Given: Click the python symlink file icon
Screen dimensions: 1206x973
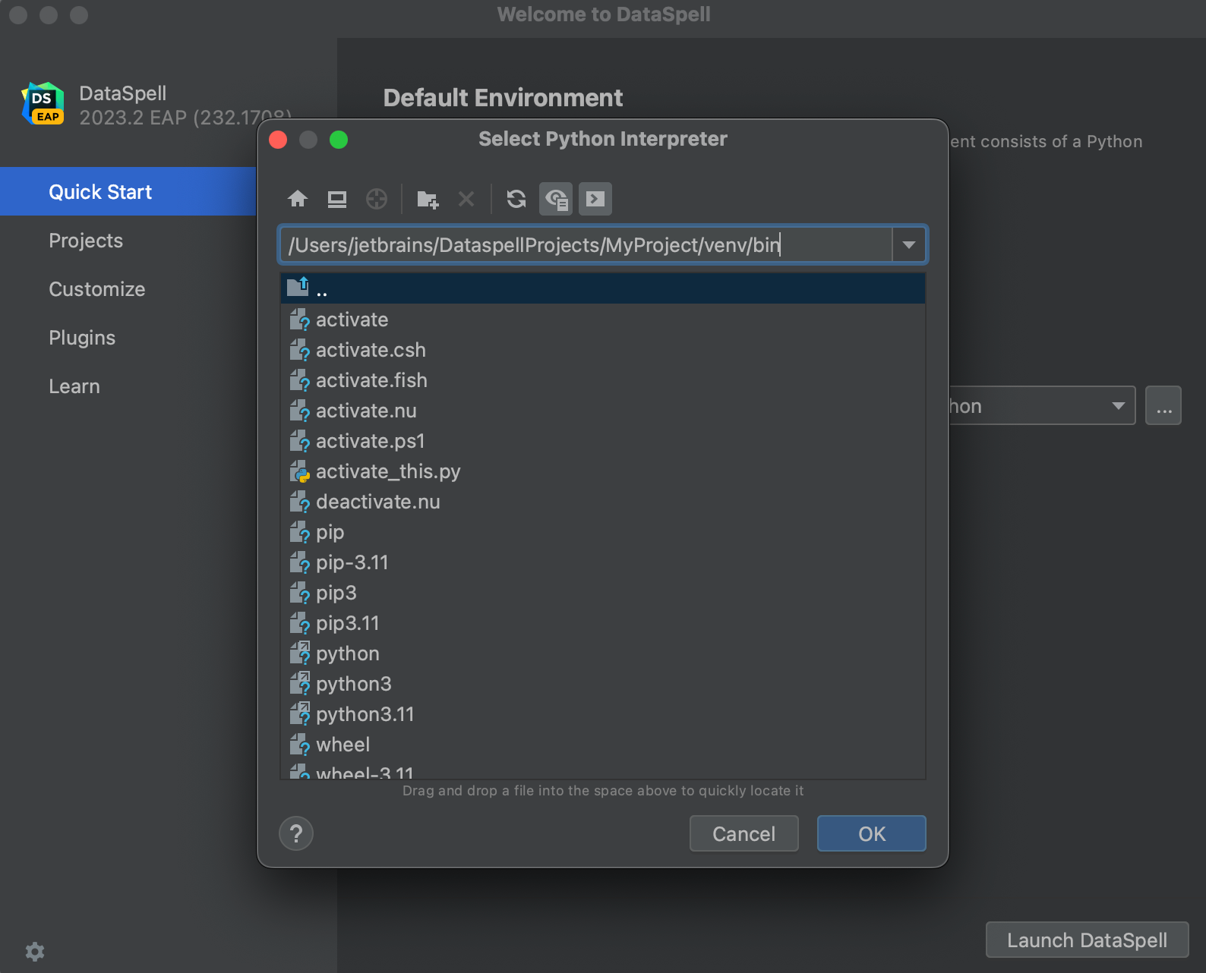Looking at the screenshot, I should click(300, 653).
